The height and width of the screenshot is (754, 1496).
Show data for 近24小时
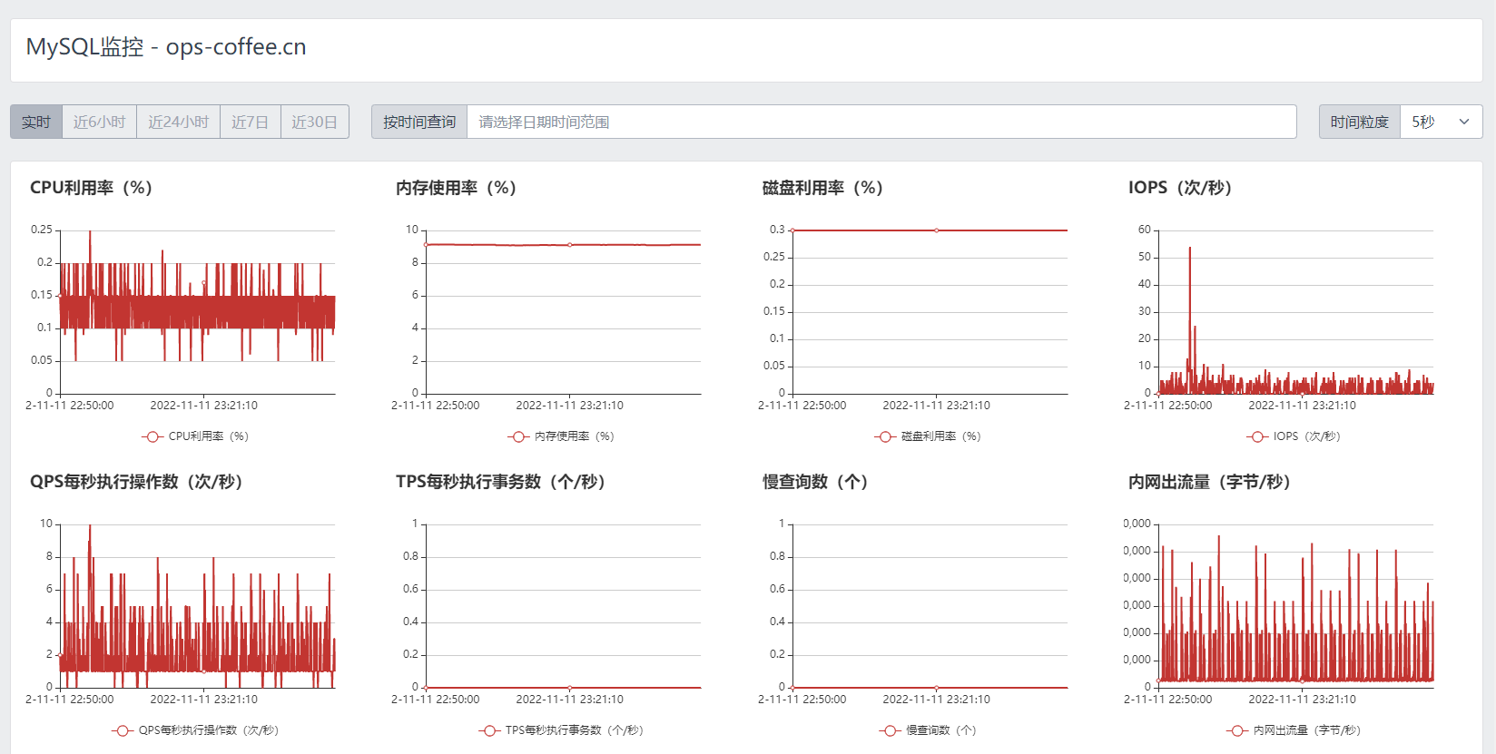pos(178,122)
